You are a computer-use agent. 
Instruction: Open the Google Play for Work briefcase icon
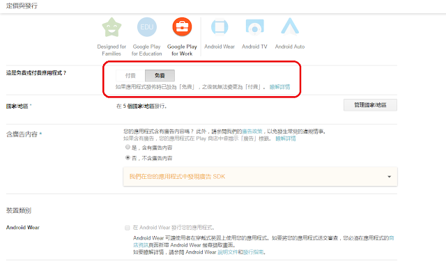pos(182,27)
